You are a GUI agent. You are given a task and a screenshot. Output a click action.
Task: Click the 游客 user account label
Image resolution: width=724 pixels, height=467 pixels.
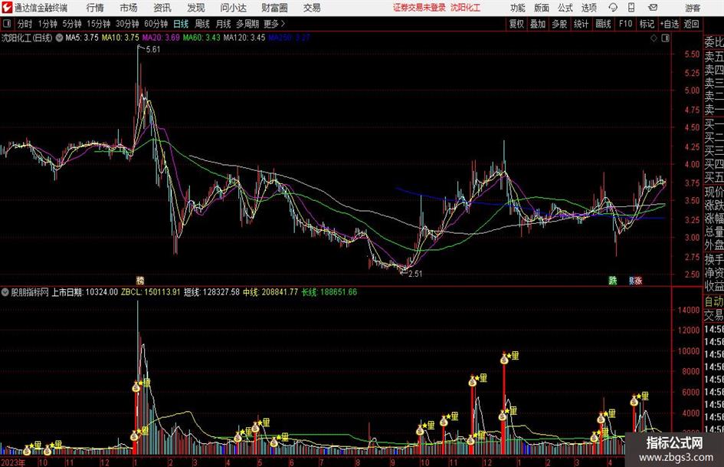tap(693, 8)
